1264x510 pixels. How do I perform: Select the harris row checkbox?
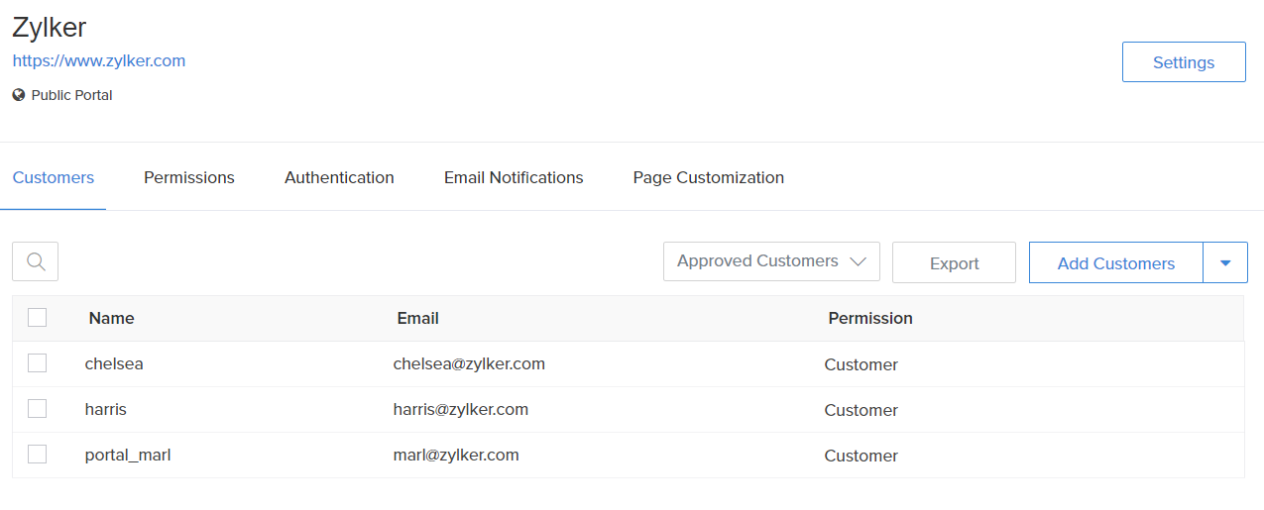(38, 409)
